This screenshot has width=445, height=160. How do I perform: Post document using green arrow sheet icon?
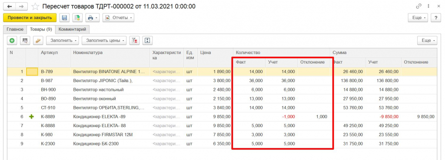(x=77, y=18)
